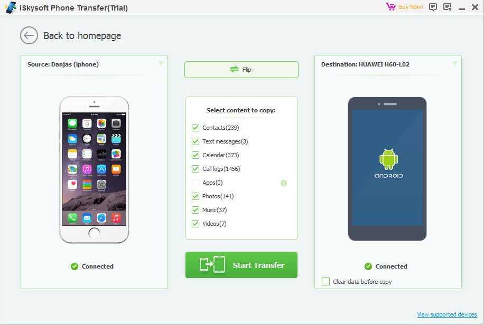Image resolution: width=484 pixels, height=325 pixels.
Task: Click the Android robot icon on destination phone
Action: [388, 159]
